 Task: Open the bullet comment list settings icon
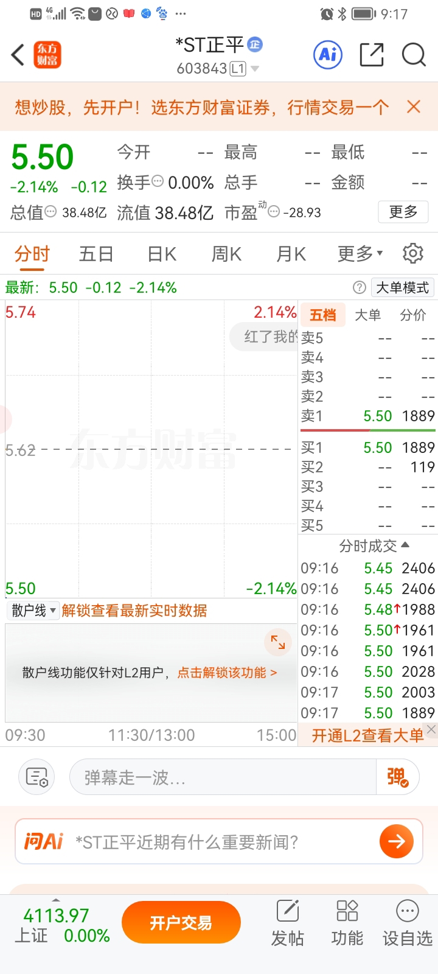tap(36, 777)
